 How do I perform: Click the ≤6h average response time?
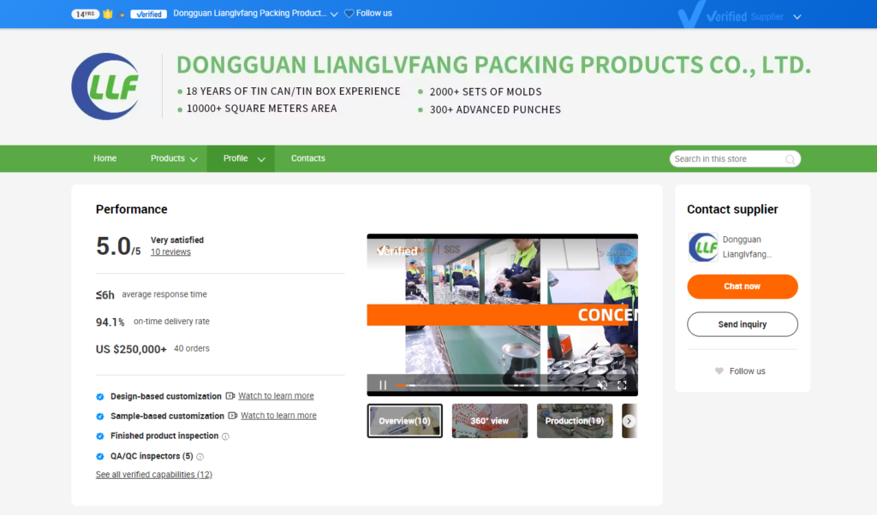(x=105, y=295)
